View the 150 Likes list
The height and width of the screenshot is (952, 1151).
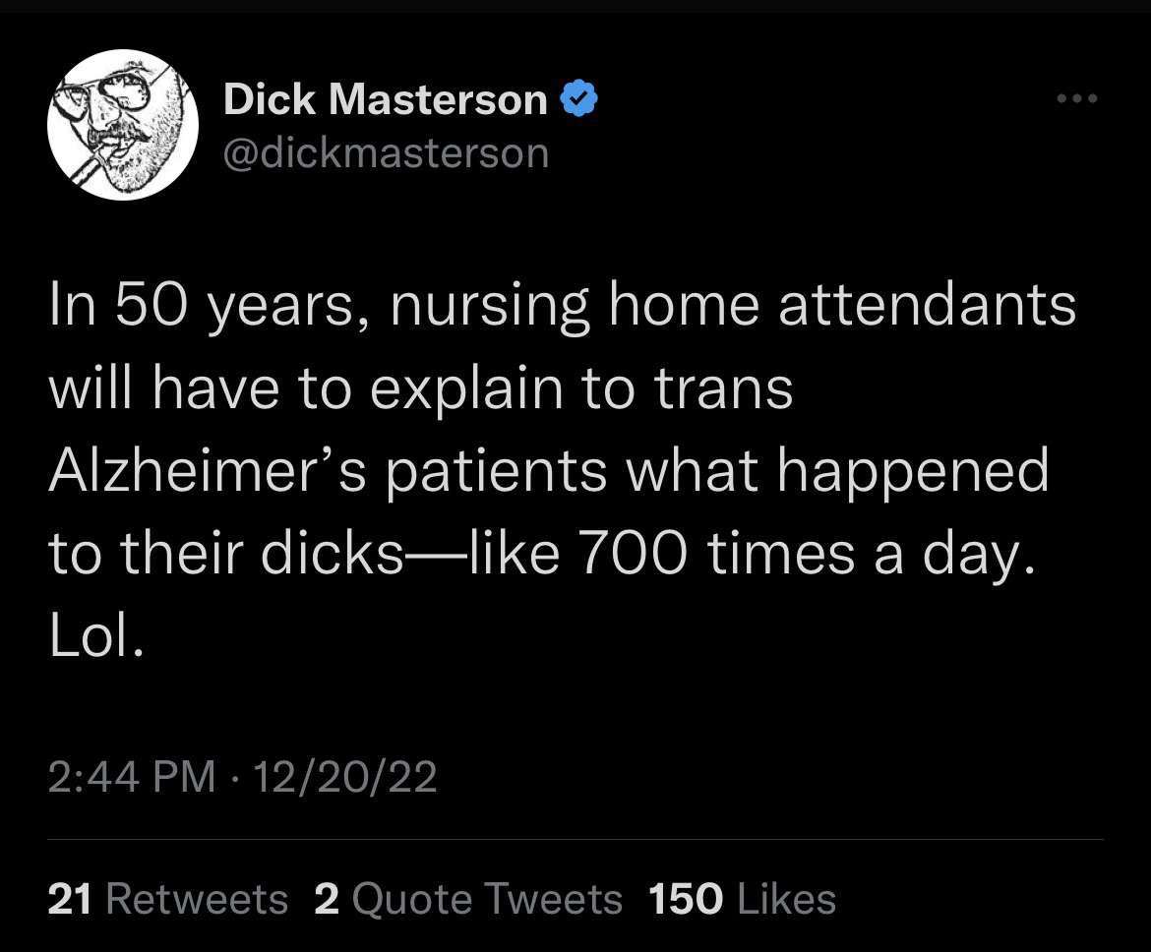coord(742,899)
